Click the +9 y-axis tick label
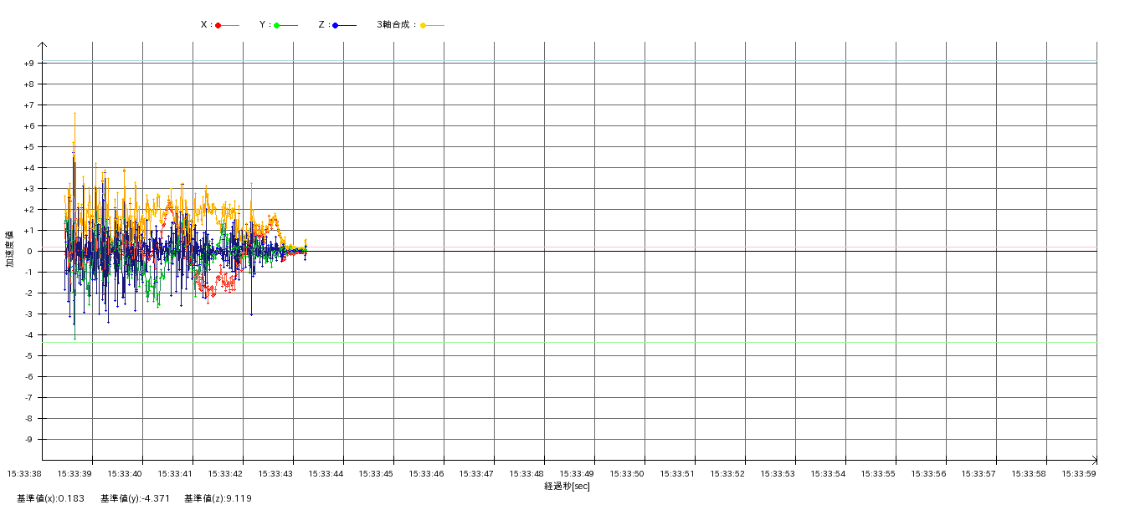1130x510 pixels. [28, 64]
